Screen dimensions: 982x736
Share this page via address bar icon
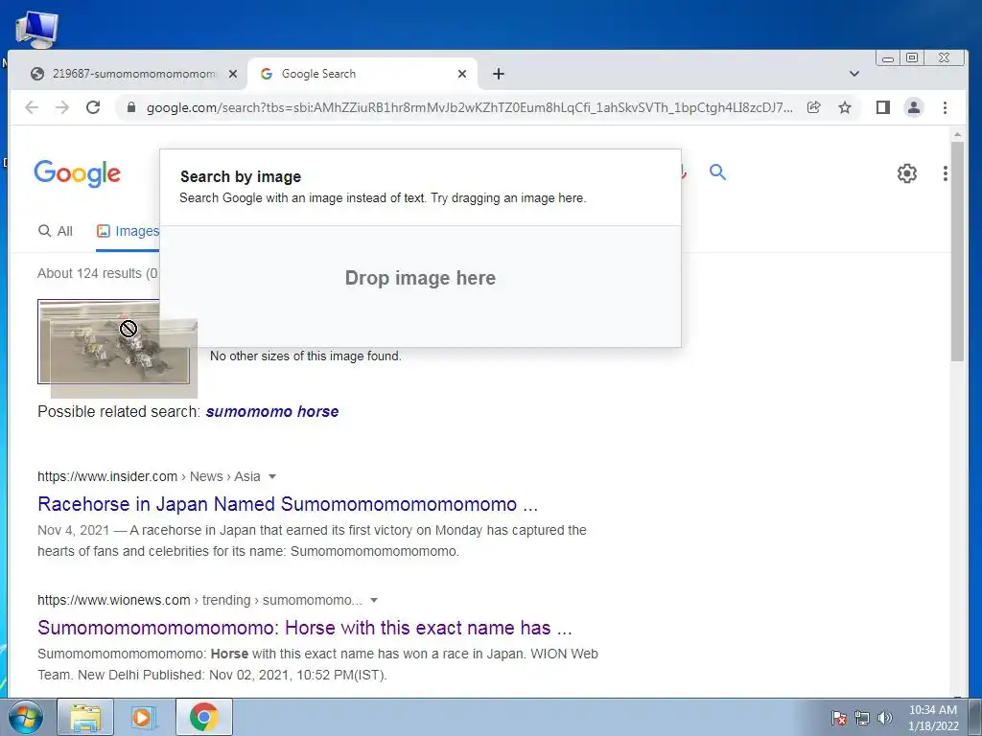(813, 107)
